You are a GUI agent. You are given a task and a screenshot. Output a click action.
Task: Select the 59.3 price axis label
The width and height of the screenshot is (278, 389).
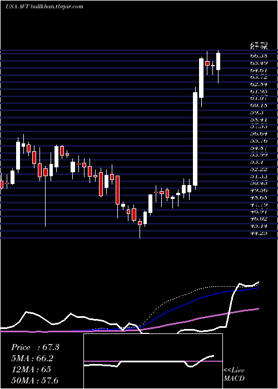click(x=257, y=113)
